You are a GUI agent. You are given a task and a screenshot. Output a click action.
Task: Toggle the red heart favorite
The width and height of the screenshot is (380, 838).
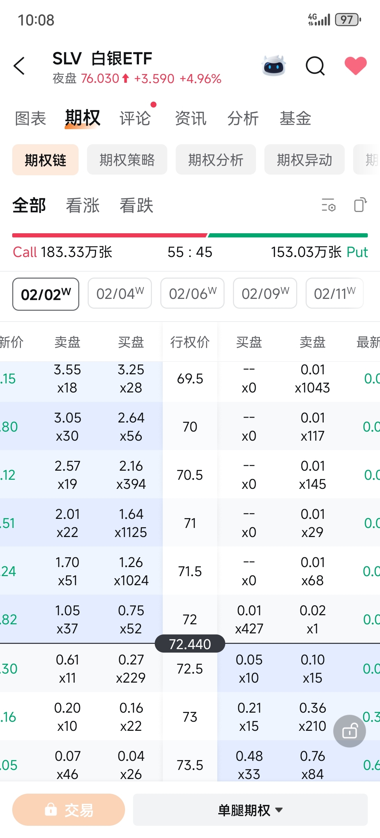click(x=356, y=66)
